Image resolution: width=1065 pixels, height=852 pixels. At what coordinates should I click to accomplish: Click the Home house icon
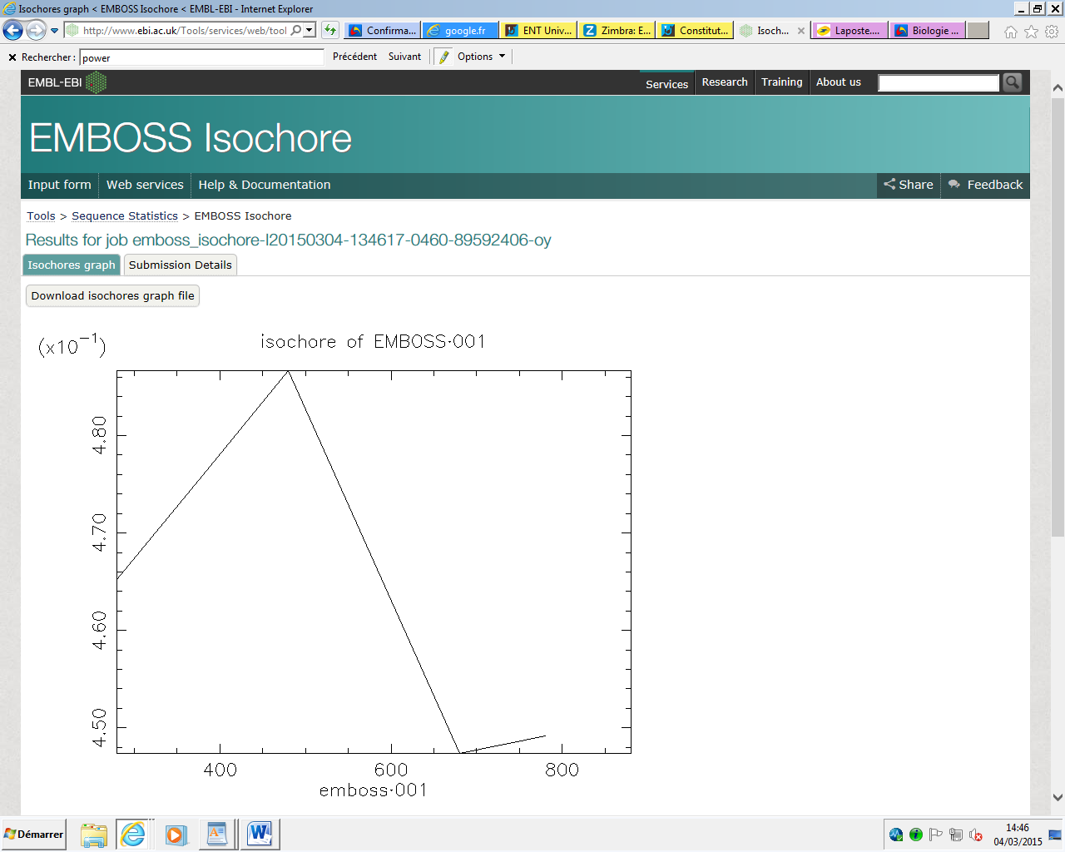click(x=1011, y=32)
